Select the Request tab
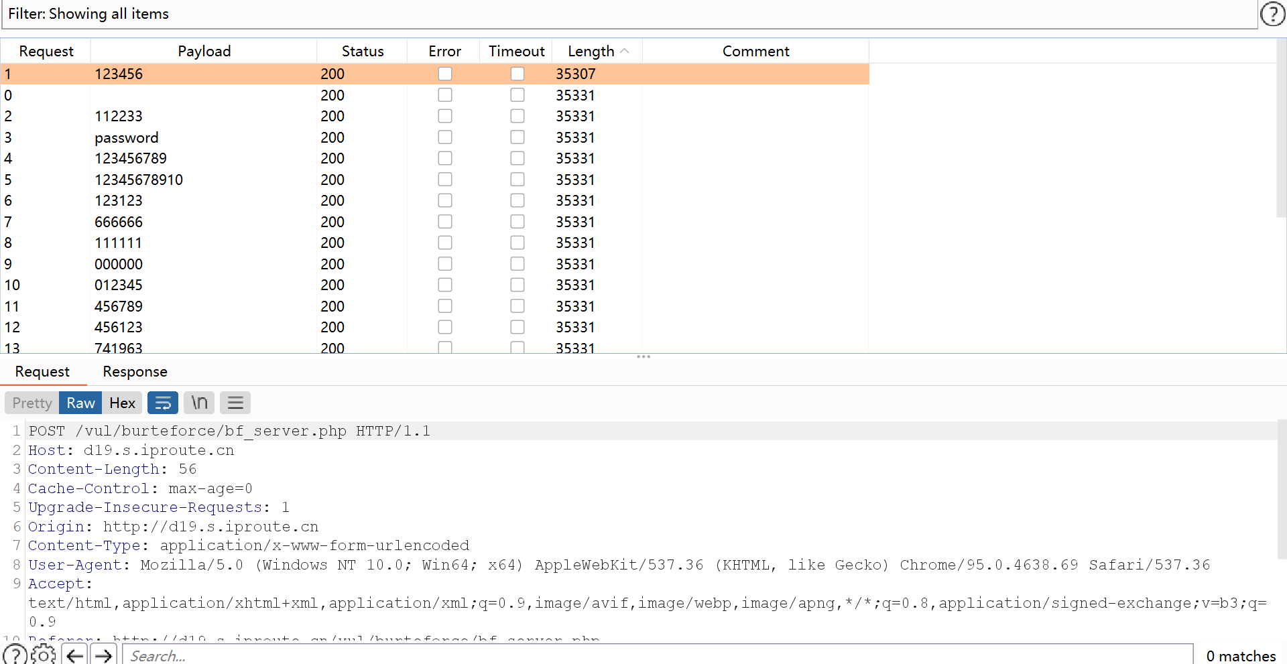This screenshot has height=664, width=1287. [x=42, y=371]
